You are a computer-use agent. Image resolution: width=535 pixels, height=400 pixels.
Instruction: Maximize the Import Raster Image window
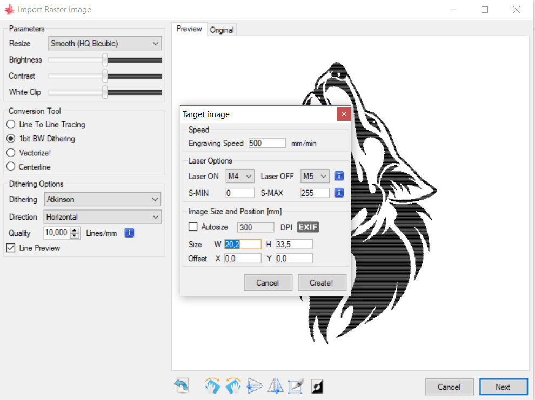coord(485,10)
